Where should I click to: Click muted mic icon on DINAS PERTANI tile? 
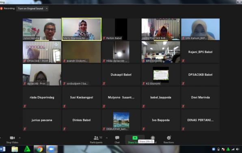(183, 129)
